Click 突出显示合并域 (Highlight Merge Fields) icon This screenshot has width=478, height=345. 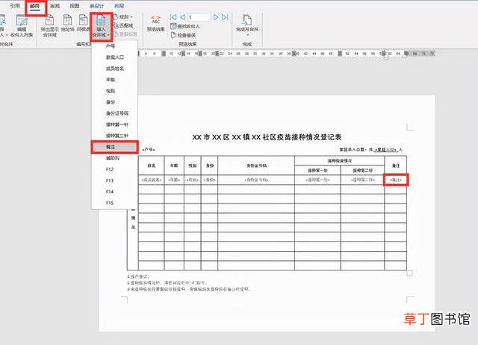tap(49, 26)
